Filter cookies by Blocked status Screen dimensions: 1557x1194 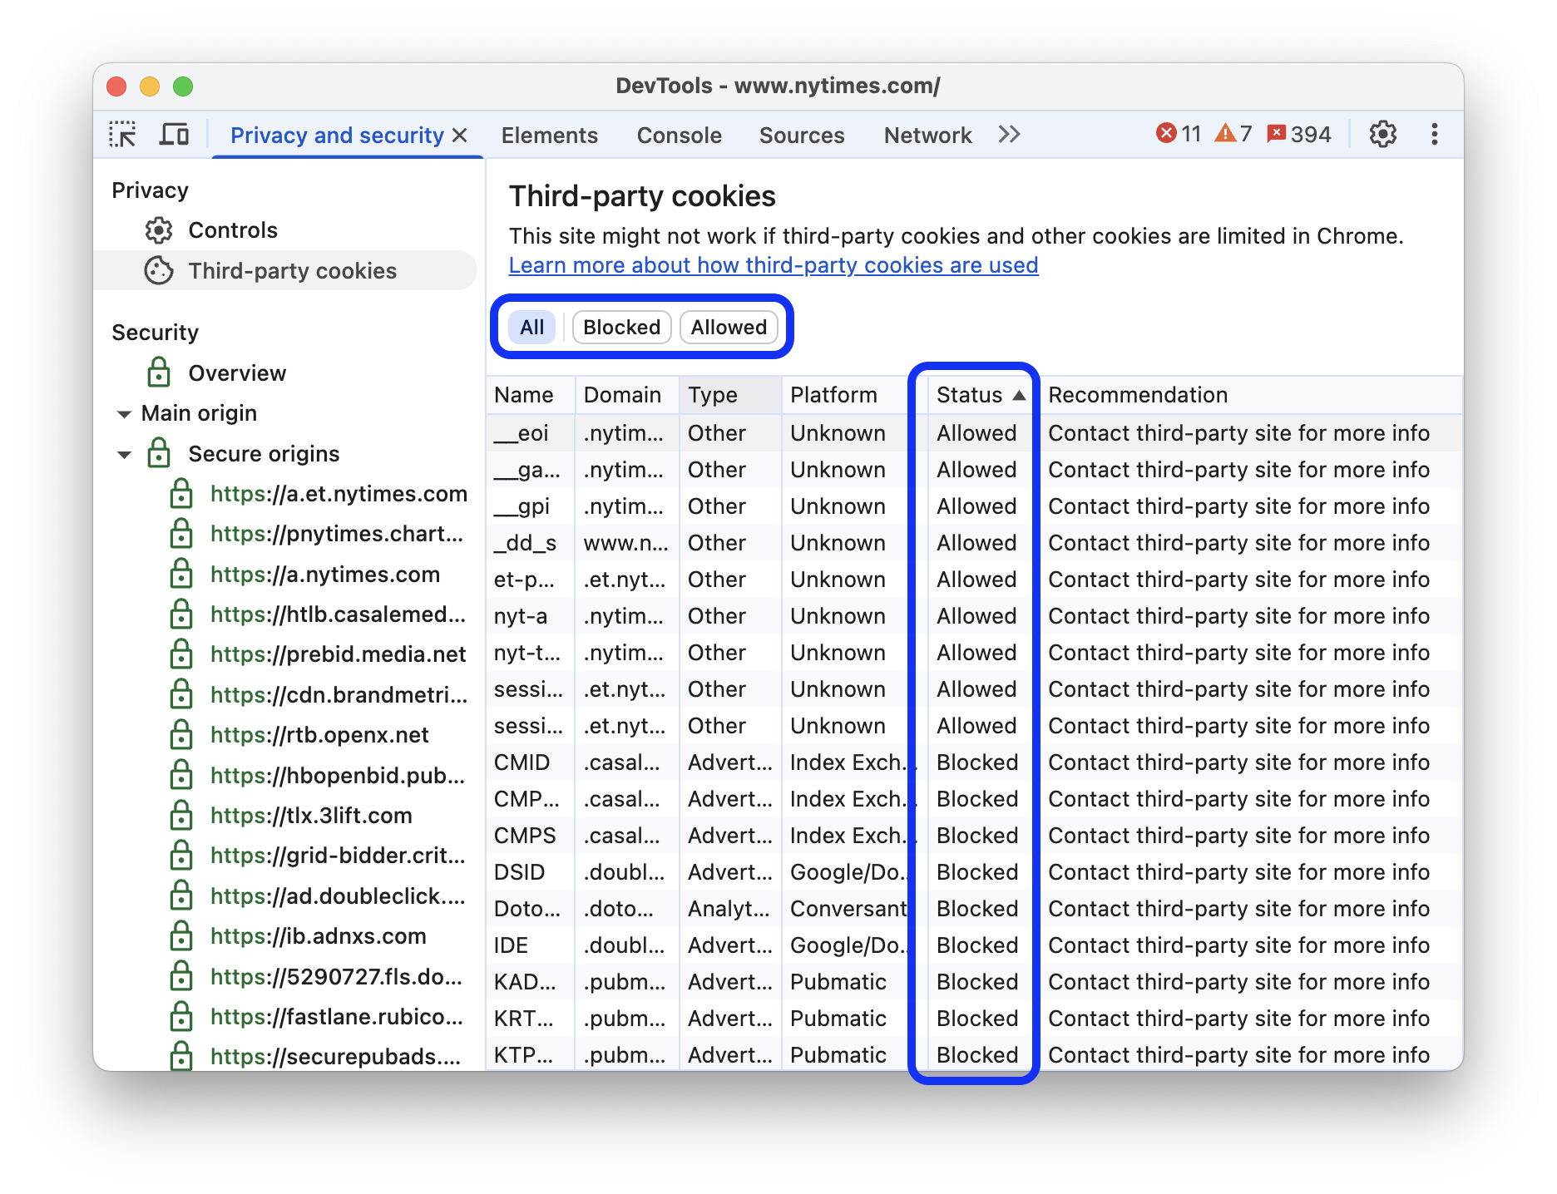coord(620,327)
